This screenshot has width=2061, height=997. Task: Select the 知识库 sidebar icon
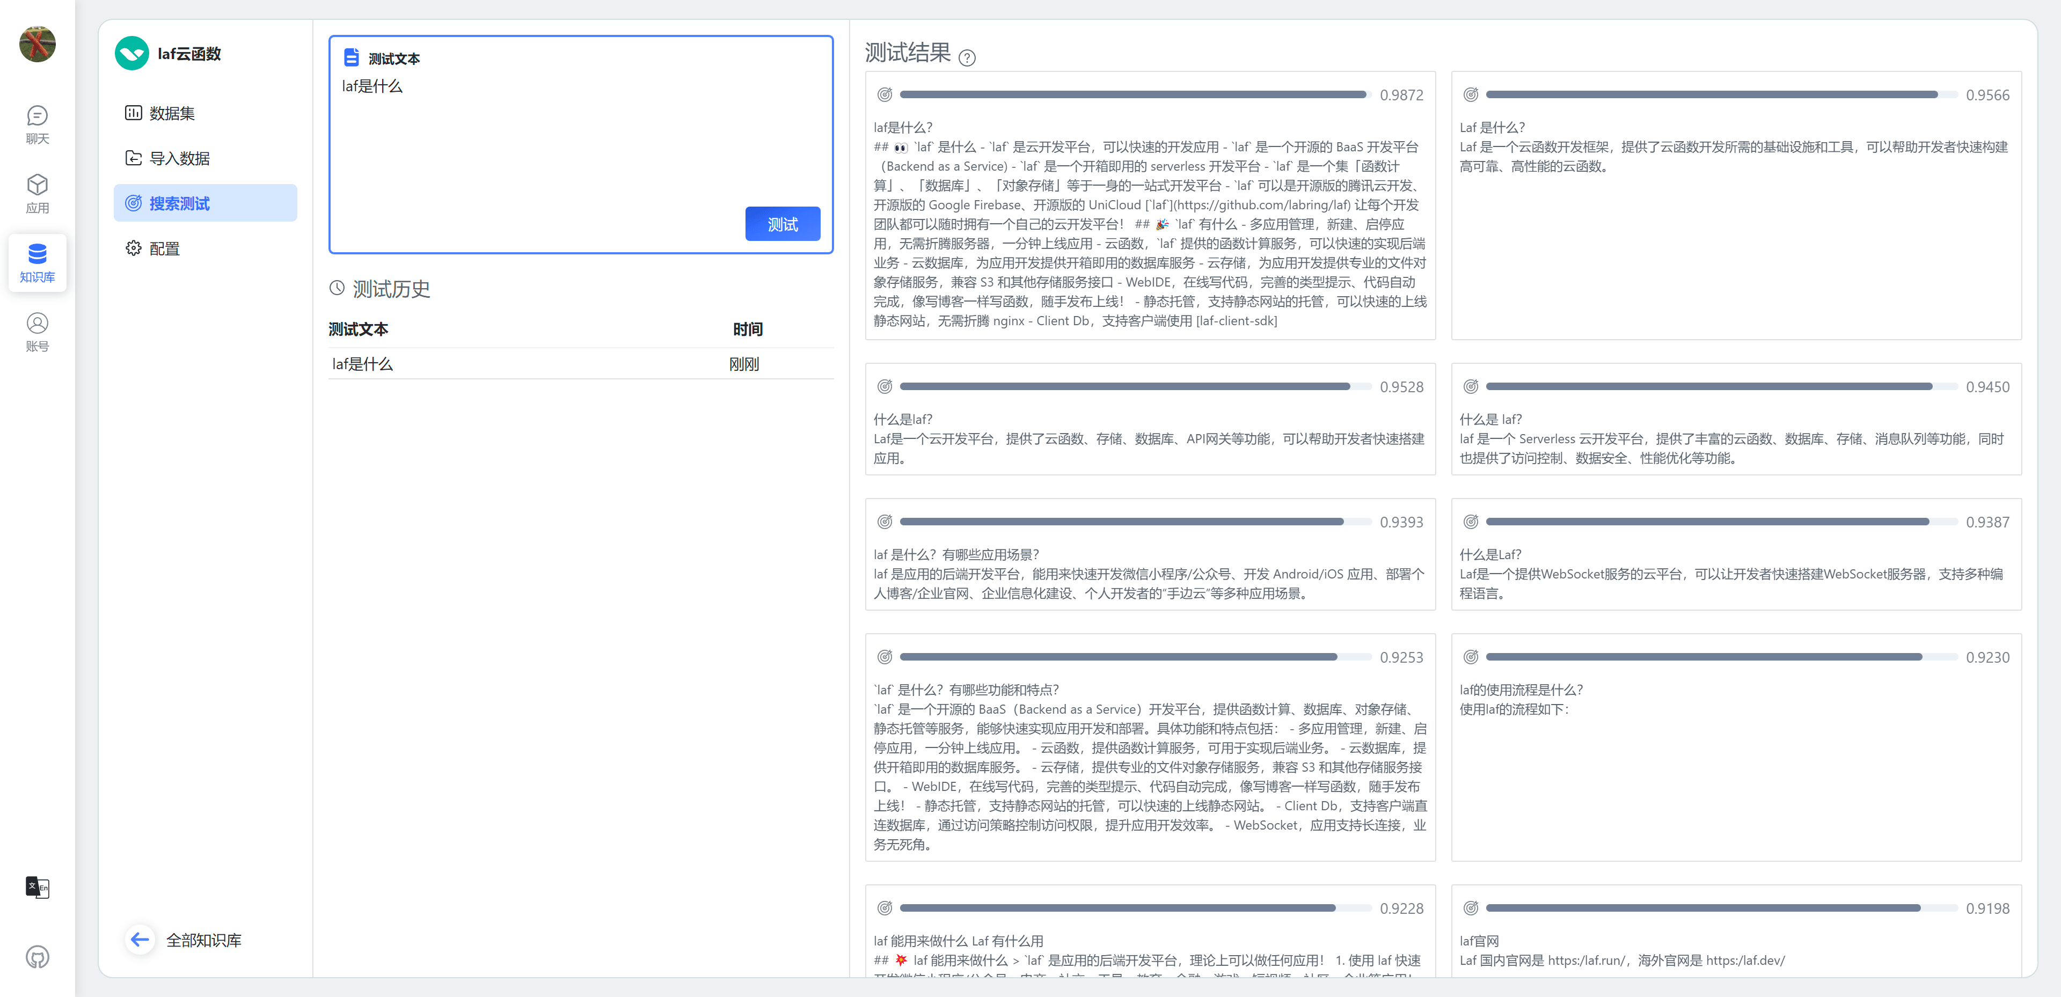click(37, 262)
